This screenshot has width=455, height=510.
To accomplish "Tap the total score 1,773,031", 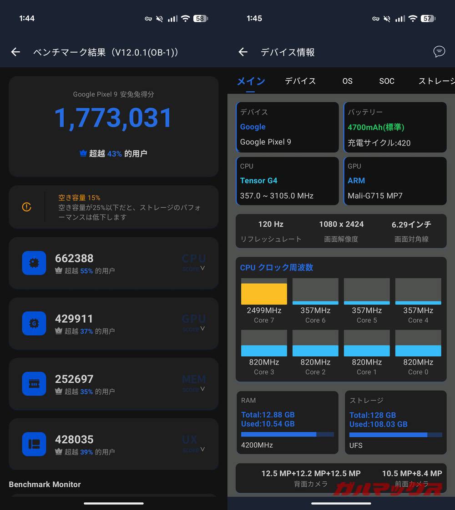I will (x=113, y=118).
